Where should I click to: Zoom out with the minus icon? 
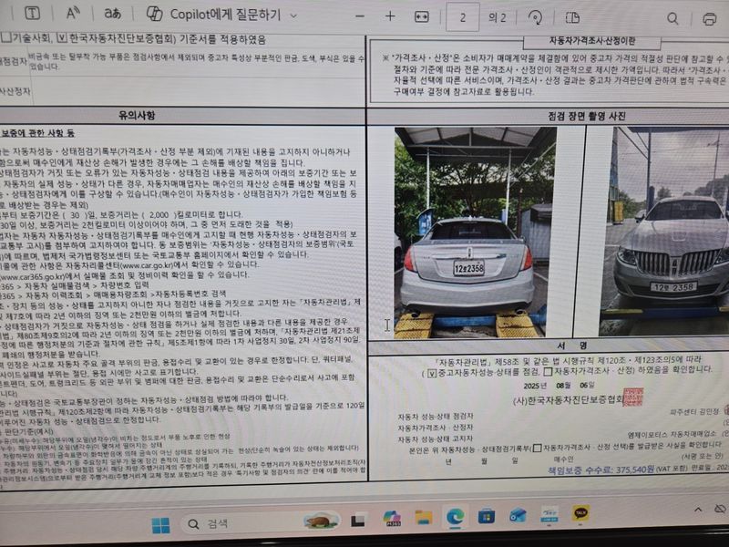[360, 16]
